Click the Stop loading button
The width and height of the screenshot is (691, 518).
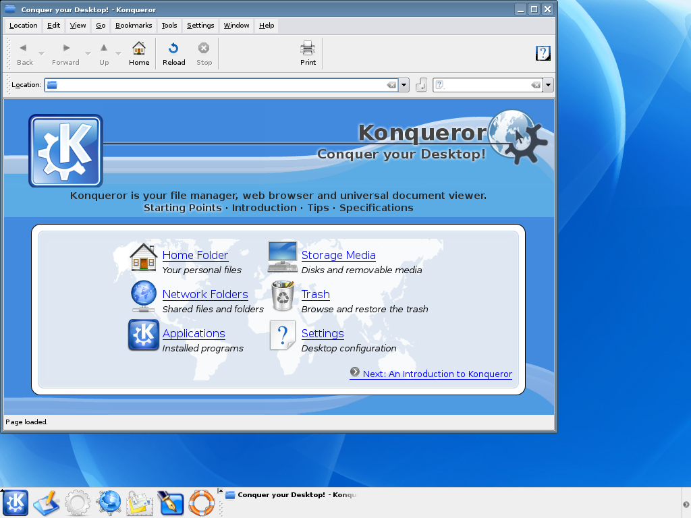click(x=204, y=54)
